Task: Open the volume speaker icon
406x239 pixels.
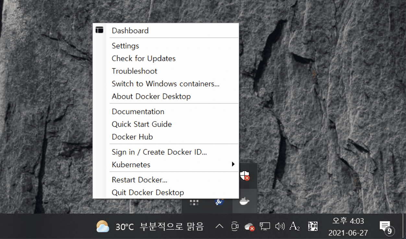Action: (x=280, y=226)
